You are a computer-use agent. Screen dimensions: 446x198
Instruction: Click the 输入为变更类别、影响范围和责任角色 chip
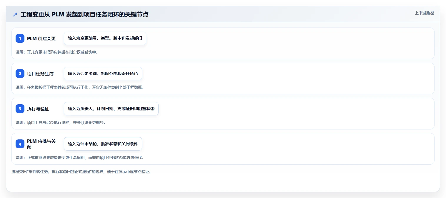point(103,74)
